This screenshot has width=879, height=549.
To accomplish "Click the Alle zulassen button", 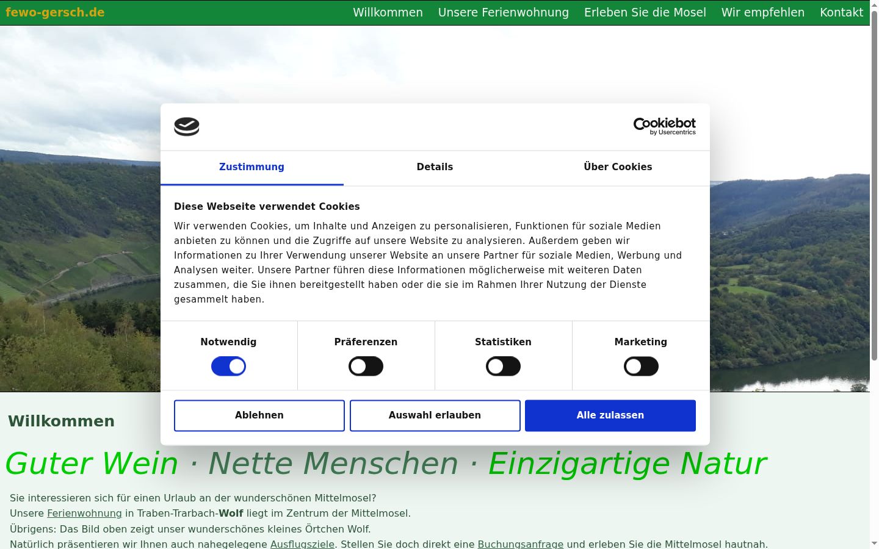I will coord(610,415).
